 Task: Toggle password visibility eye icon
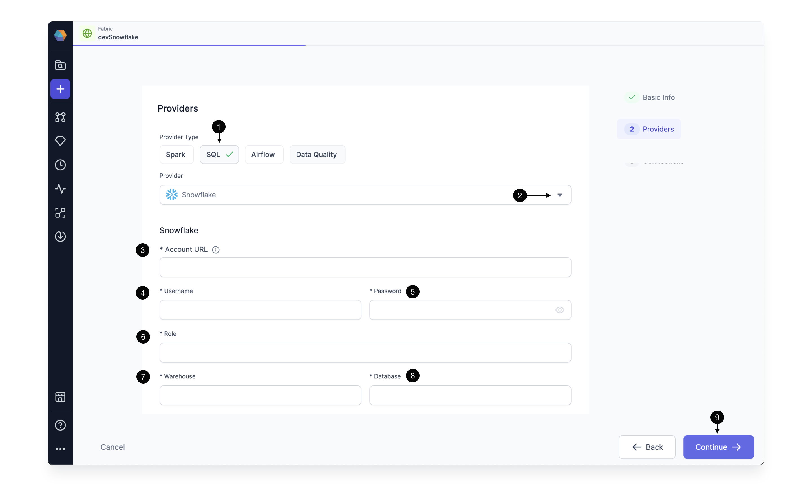pos(560,310)
